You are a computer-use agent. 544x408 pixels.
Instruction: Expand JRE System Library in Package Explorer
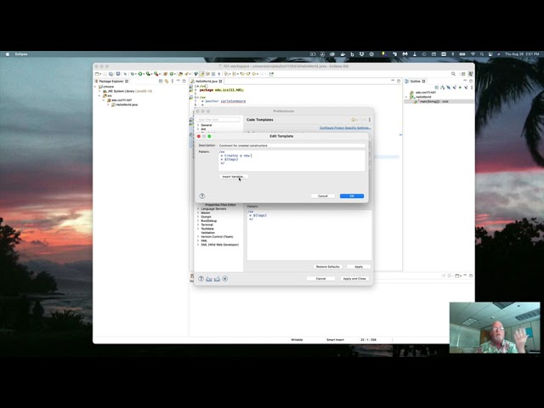point(99,91)
